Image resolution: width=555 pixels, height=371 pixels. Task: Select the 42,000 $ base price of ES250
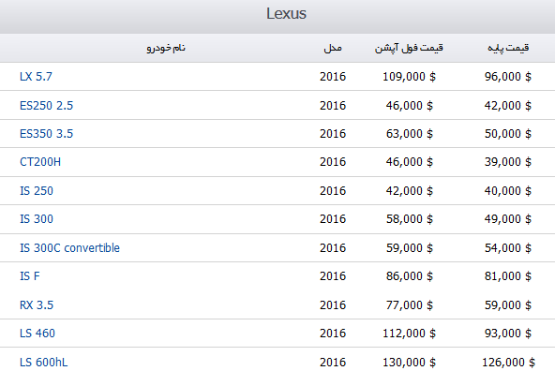click(508, 106)
